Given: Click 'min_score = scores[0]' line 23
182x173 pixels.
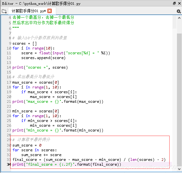Looking at the screenshot, I should pos(36,111).
